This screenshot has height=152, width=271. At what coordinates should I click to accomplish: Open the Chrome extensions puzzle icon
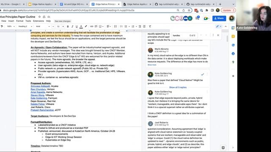[207, 10]
